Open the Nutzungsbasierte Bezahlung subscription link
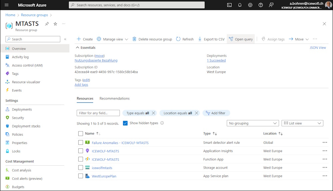This screenshot has width=333, height=191. pyautogui.click(x=96, y=60)
